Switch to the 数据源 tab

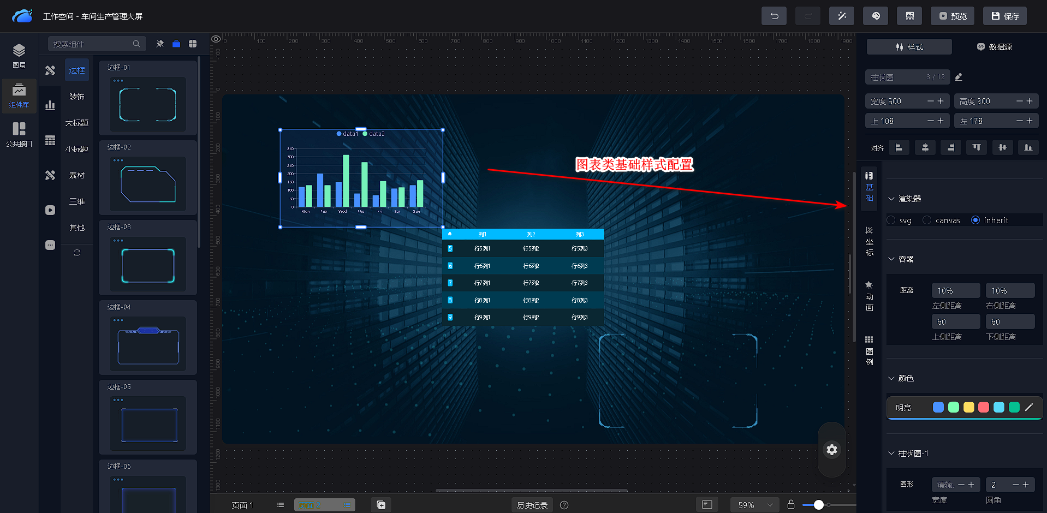(994, 47)
